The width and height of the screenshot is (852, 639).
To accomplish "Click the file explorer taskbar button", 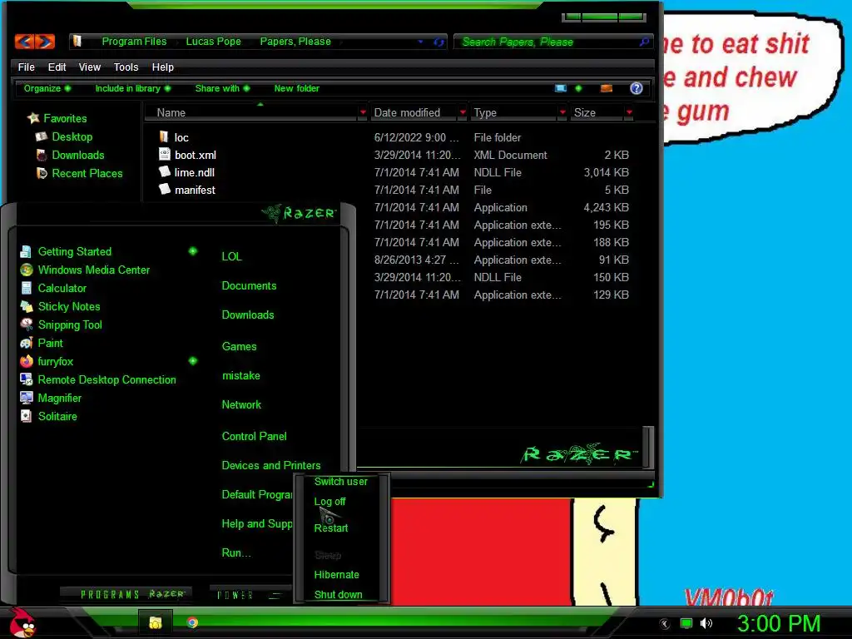I will [x=156, y=622].
